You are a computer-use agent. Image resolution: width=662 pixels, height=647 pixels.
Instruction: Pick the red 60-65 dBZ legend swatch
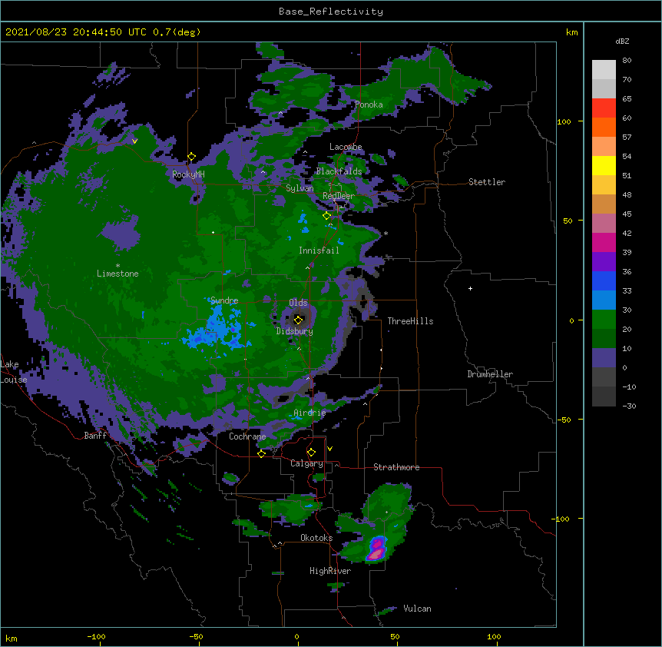[604, 108]
